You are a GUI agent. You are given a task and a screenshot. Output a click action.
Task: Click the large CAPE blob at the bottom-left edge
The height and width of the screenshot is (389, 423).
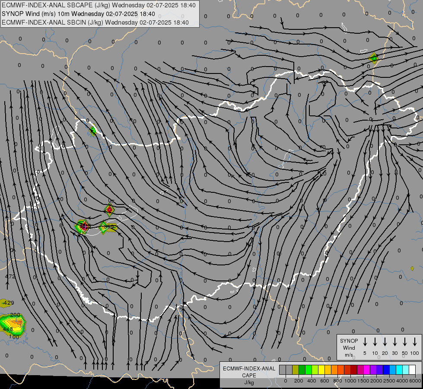[13, 325]
